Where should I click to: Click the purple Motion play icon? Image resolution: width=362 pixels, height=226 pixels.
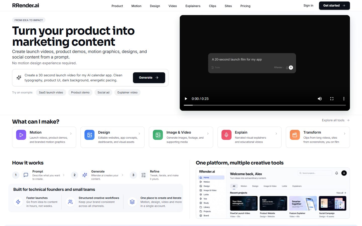21,135
